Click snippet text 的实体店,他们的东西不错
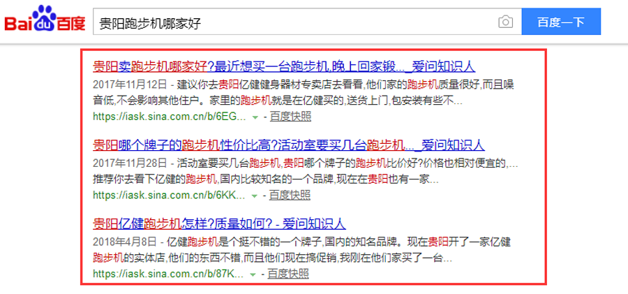Viewport: 628px width, 294px height. point(182,258)
